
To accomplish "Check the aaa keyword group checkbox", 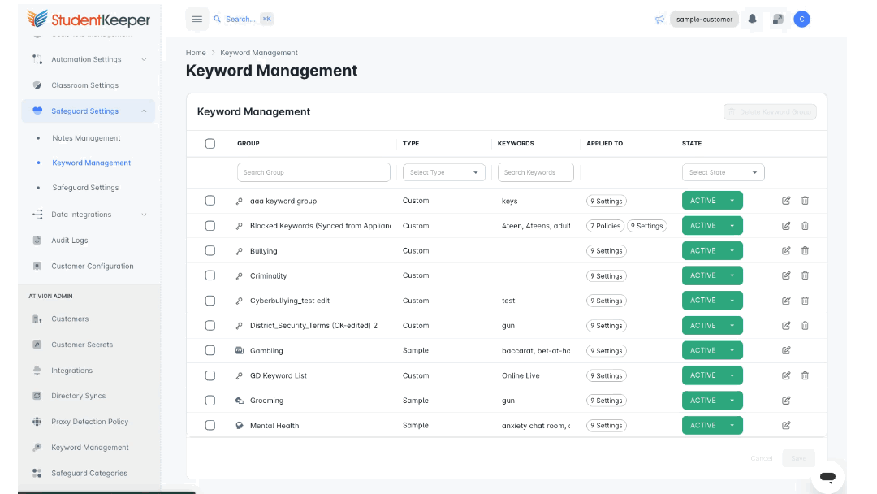I will click(210, 201).
